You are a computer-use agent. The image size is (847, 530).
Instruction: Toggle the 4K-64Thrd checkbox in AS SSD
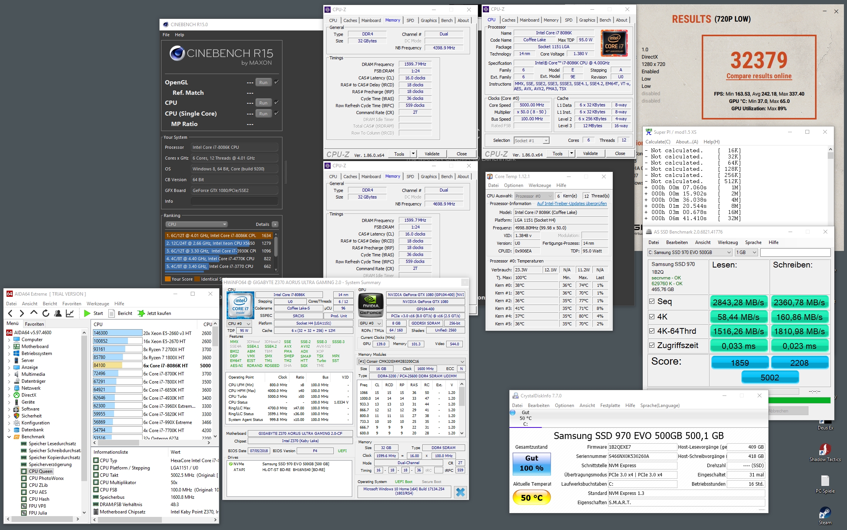coord(652,331)
